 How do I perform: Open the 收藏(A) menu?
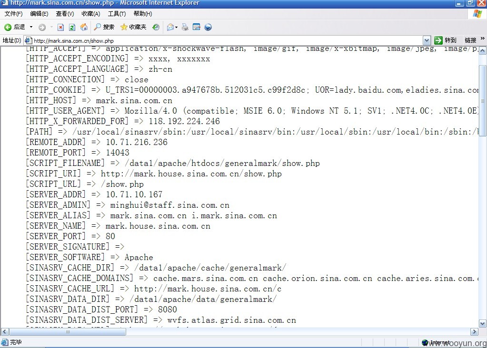[91, 14]
